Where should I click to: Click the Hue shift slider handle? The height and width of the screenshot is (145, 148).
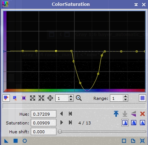pos(60,131)
